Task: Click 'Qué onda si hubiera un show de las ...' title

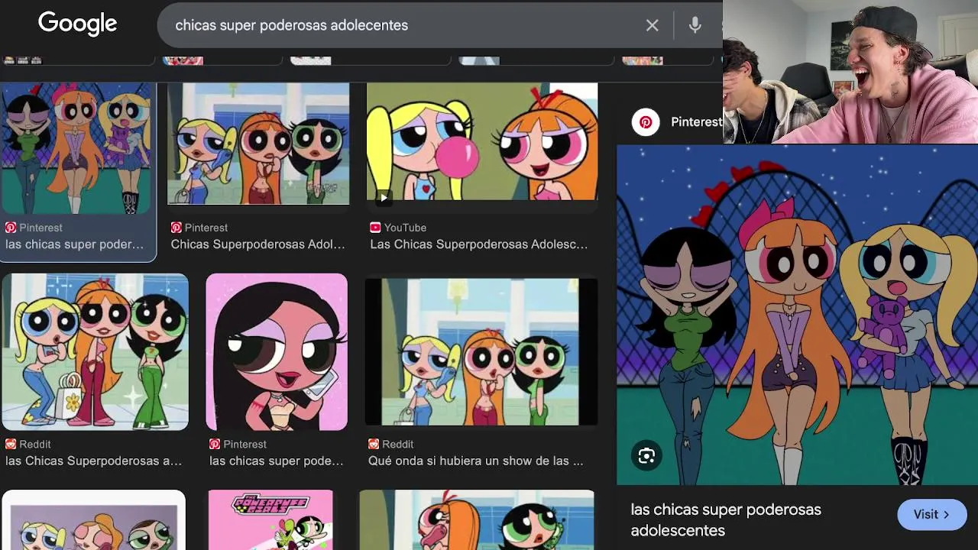Action: pos(475,461)
